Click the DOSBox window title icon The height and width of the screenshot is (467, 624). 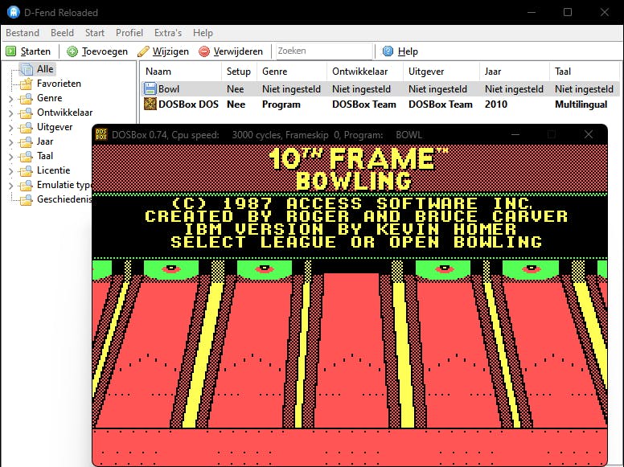click(x=101, y=134)
